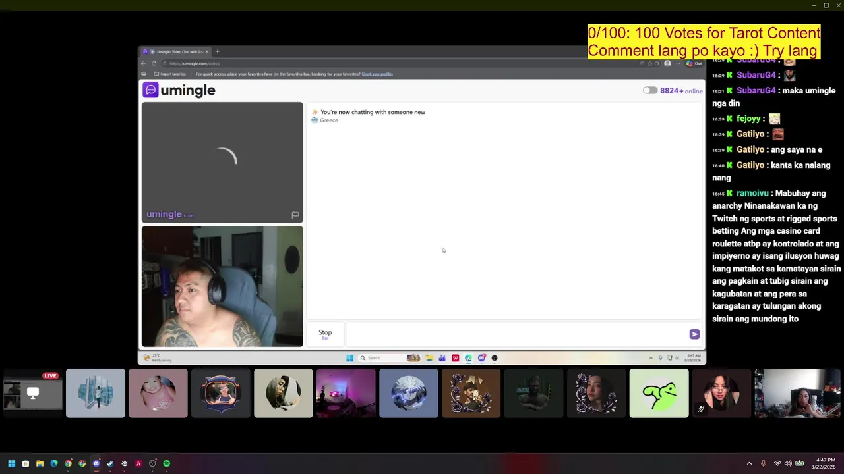The width and height of the screenshot is (844, 474).
Task: Click the fejoyy username in stream chat
Action: pos(748,119)
